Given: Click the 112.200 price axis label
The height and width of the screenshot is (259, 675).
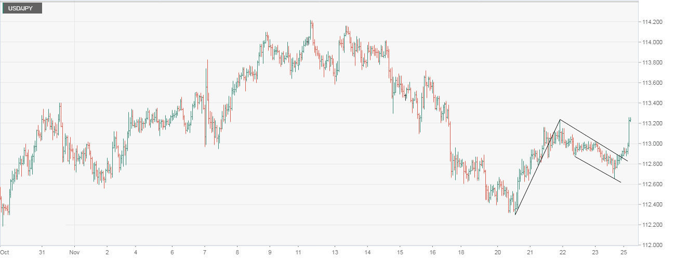Looking at the screenshot, I should [x=651, y=225].
